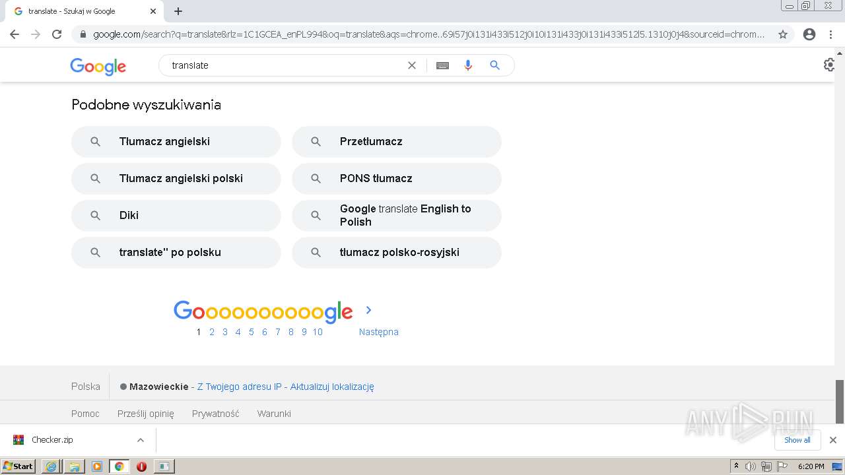Screen dimensions: 845x475
Task: Open the on-screen keyboard icon in search box
Action: tap(442, 65)
